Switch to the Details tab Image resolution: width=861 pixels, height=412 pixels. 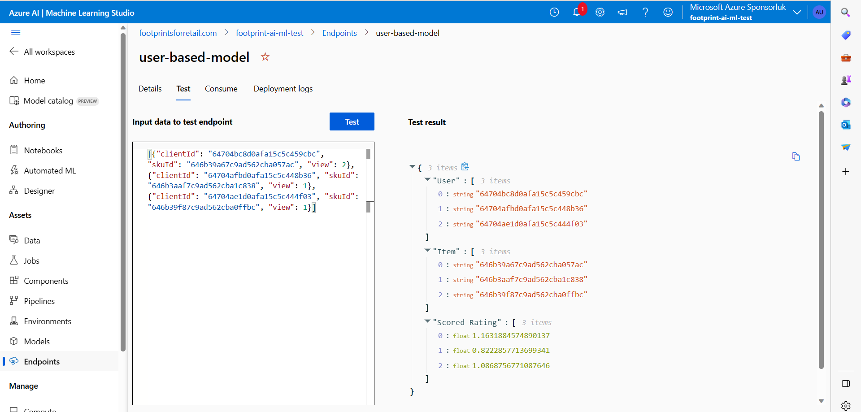pos(150,89)
